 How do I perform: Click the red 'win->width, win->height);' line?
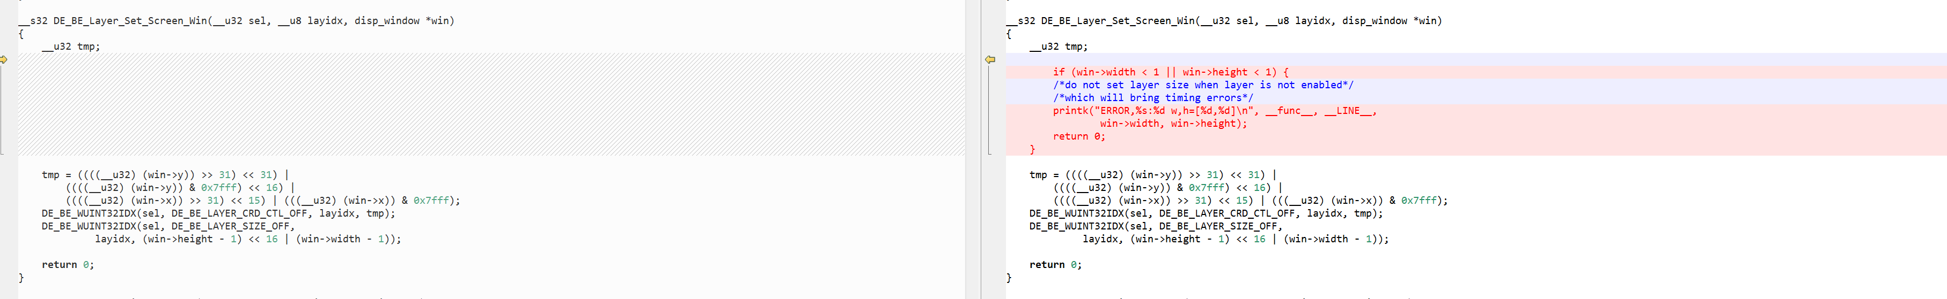(x=1173, y=124)
